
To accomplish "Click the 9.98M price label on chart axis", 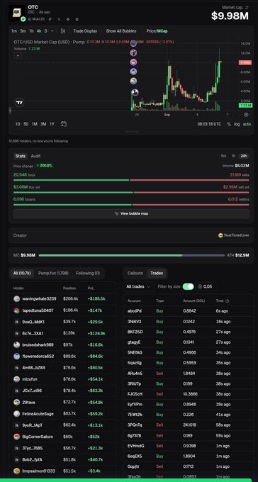I will click(245, 62).
